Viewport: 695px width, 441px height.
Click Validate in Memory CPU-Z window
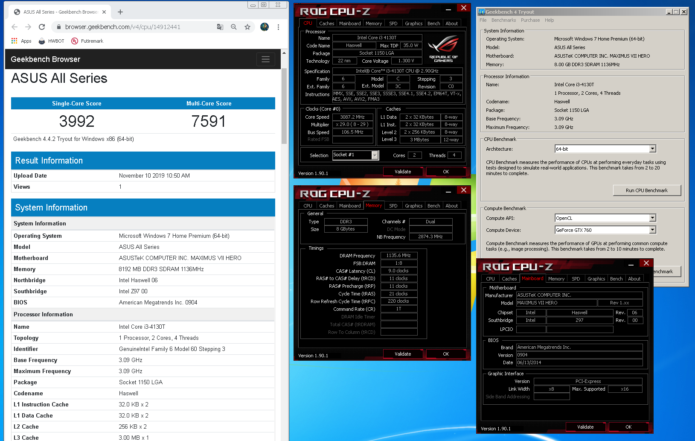pyautogui.click(x=403, y=354)
